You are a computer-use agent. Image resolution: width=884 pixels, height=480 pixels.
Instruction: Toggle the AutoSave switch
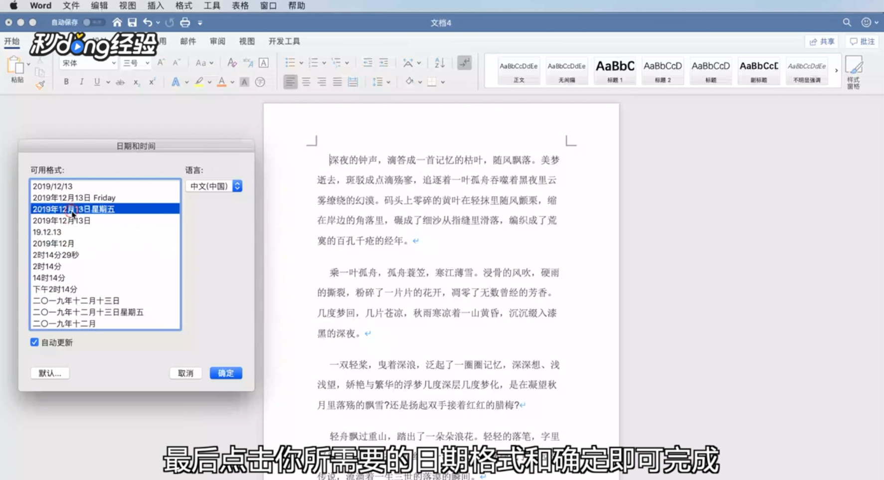pyautogui.click(x=94, y=22)
